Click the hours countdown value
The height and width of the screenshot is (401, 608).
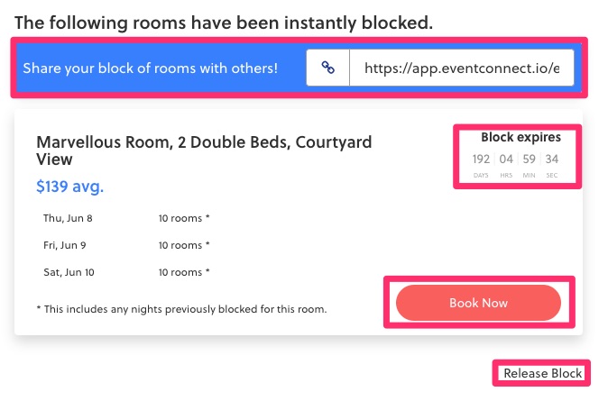[x=506, y=159]
